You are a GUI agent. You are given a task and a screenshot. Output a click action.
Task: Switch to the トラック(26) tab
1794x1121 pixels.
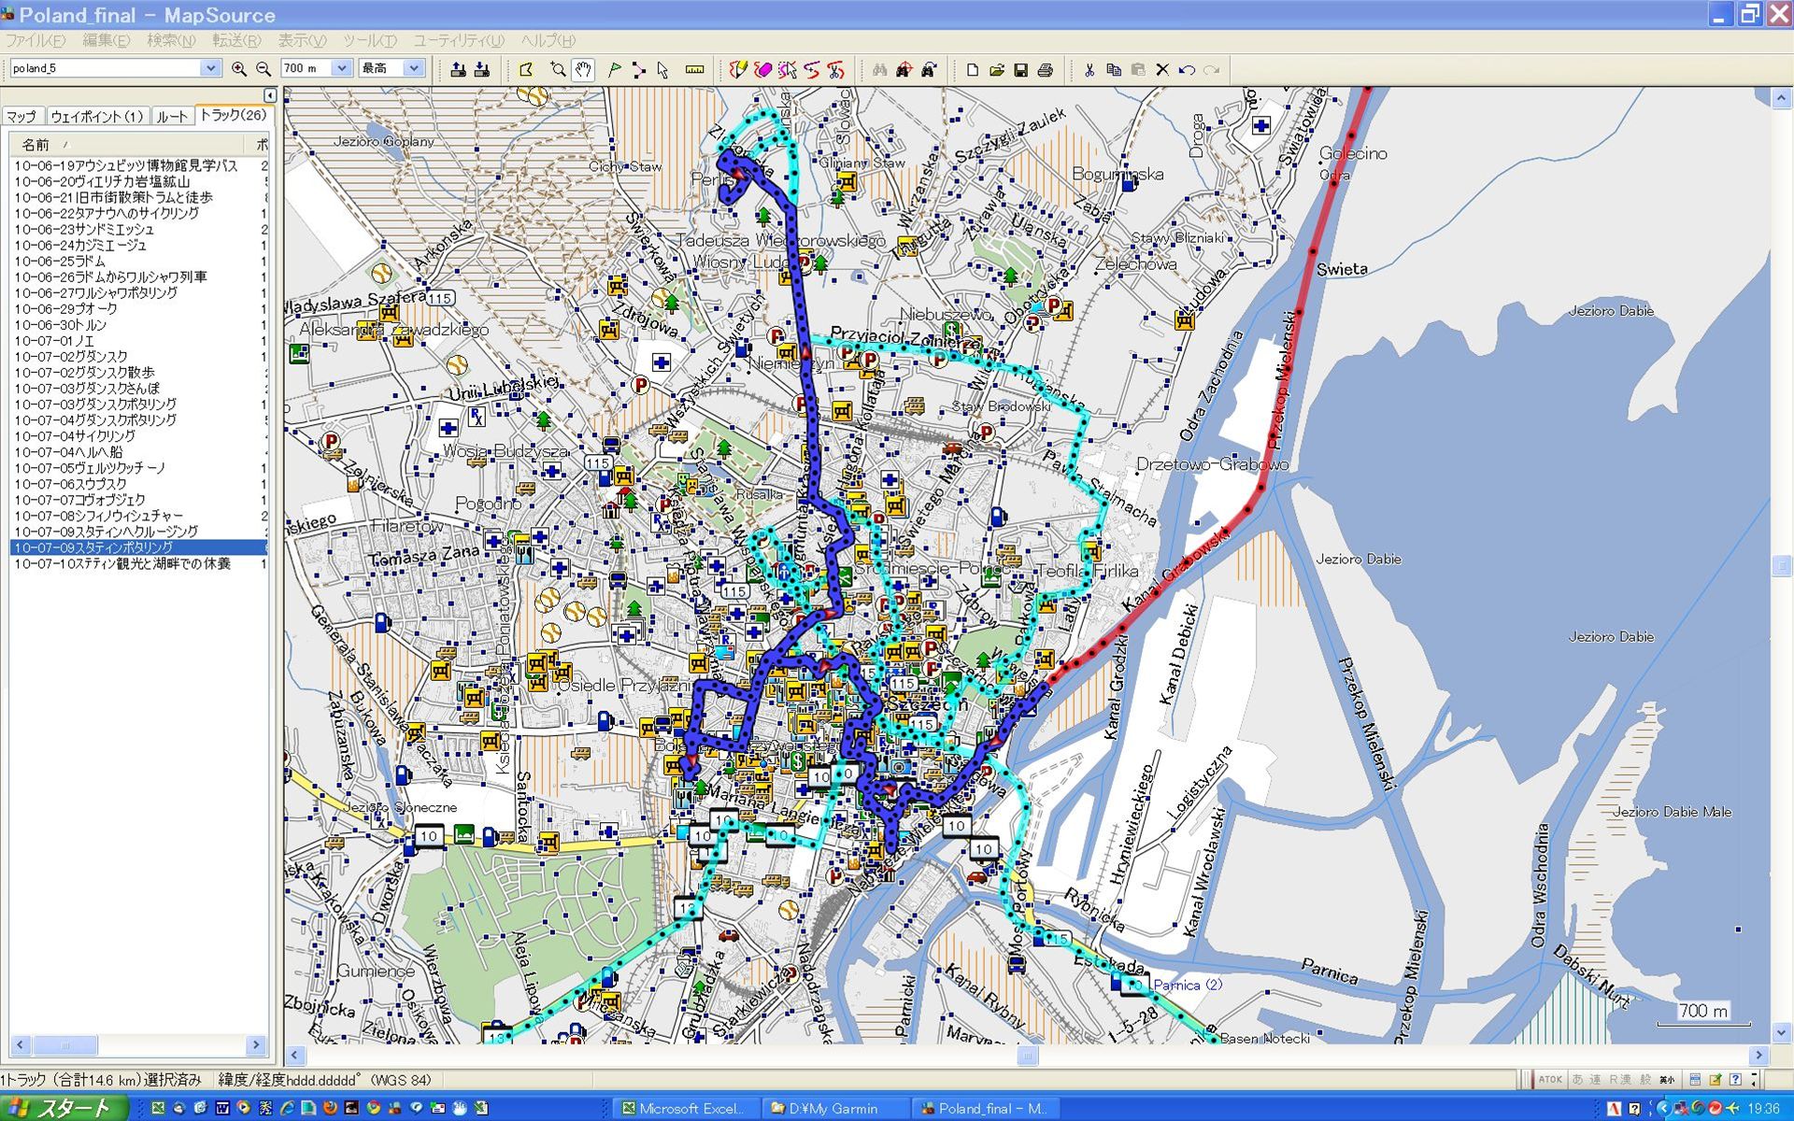point(234,115)
